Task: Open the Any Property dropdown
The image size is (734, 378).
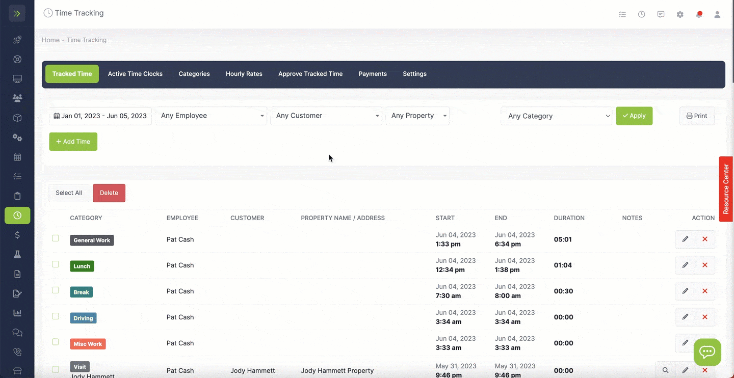Action: 417,116
